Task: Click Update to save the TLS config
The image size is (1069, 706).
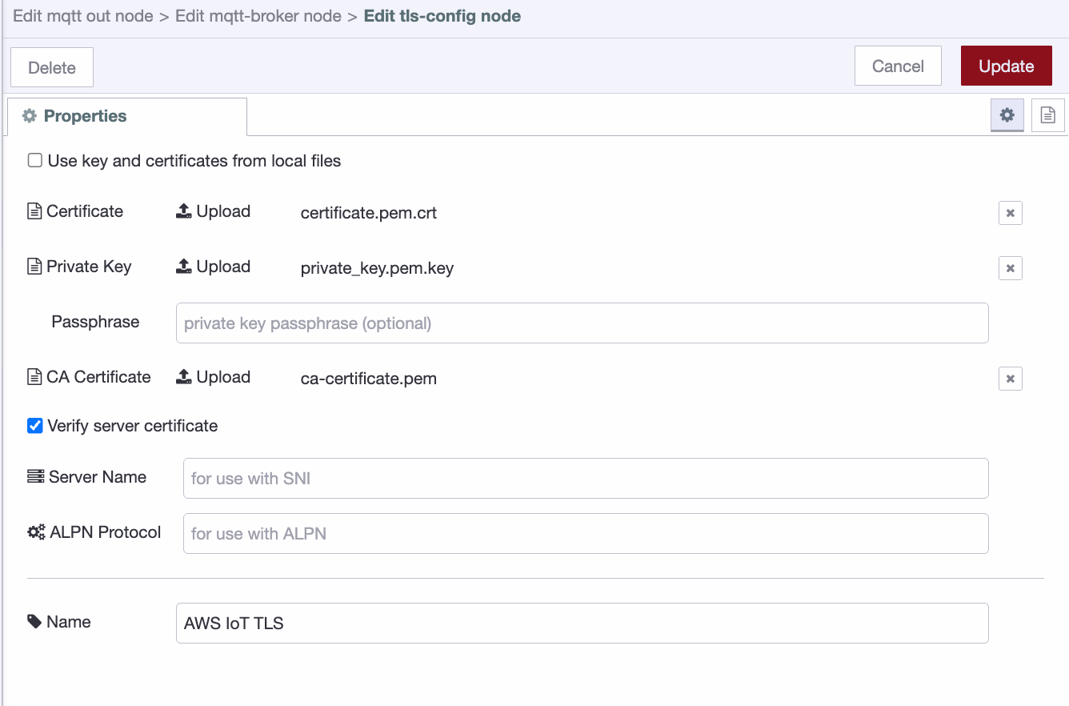Action: point(1006,66)
